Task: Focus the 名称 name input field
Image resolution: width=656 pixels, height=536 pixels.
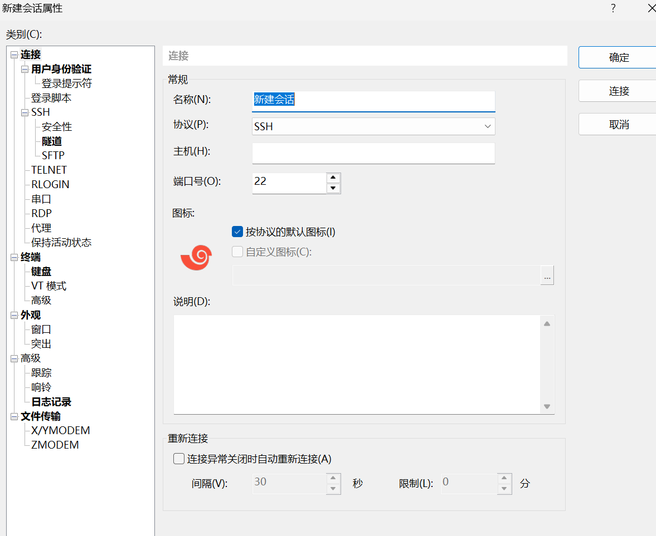Action: (x=373, y=101)
